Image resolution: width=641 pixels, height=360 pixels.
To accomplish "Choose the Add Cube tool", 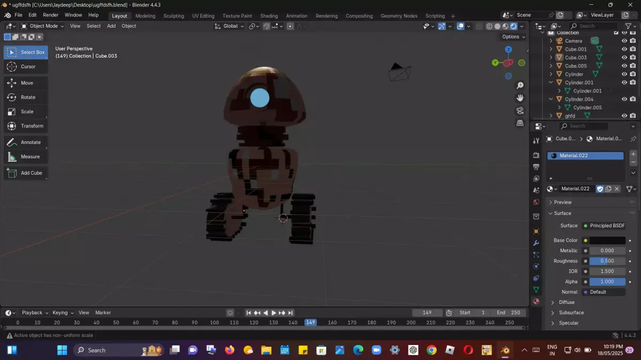I will click(26, 173).
